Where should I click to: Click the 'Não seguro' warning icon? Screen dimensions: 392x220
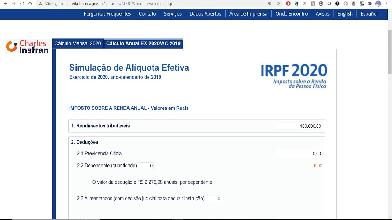(40, 4)
